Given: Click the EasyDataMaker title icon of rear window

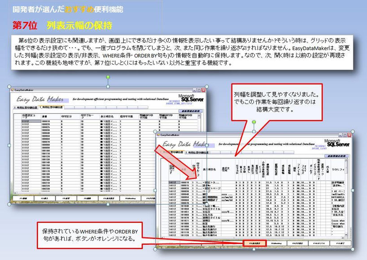Looking at the screenshot, I should (13, 90).
